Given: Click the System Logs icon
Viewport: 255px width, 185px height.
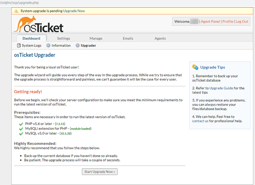Looking at the screenshot, I should coord(19,45).
